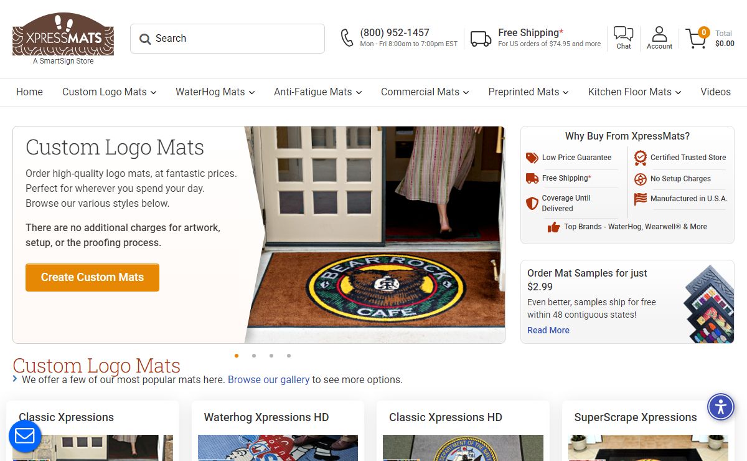The width and height of the screenshot is (747, 461).
Task: Click the Classic Xpressions mat thumbnail
Action: (93, 448)
